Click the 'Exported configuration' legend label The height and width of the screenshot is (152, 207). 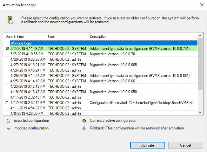pos(31,121)
